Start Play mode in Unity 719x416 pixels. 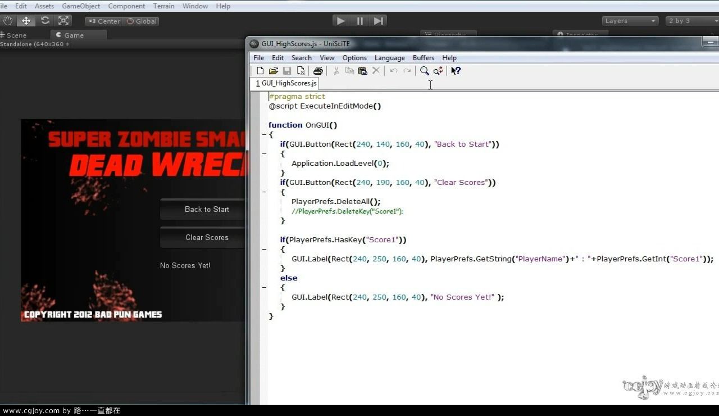click(340, 21)
